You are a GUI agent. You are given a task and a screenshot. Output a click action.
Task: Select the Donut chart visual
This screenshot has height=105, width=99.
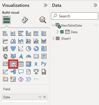[36, 49]
